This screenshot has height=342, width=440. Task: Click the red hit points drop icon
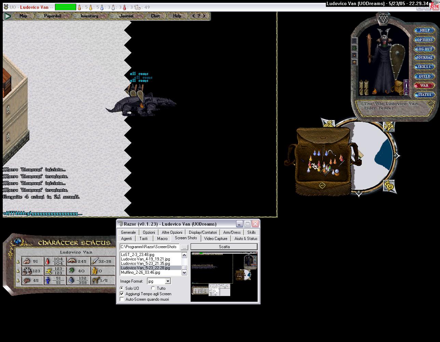[x=48, y=262]
